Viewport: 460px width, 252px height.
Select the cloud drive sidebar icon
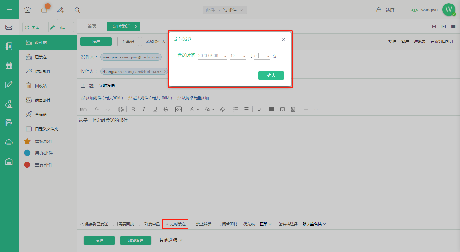pyautogui.click(x=9, y=142)
